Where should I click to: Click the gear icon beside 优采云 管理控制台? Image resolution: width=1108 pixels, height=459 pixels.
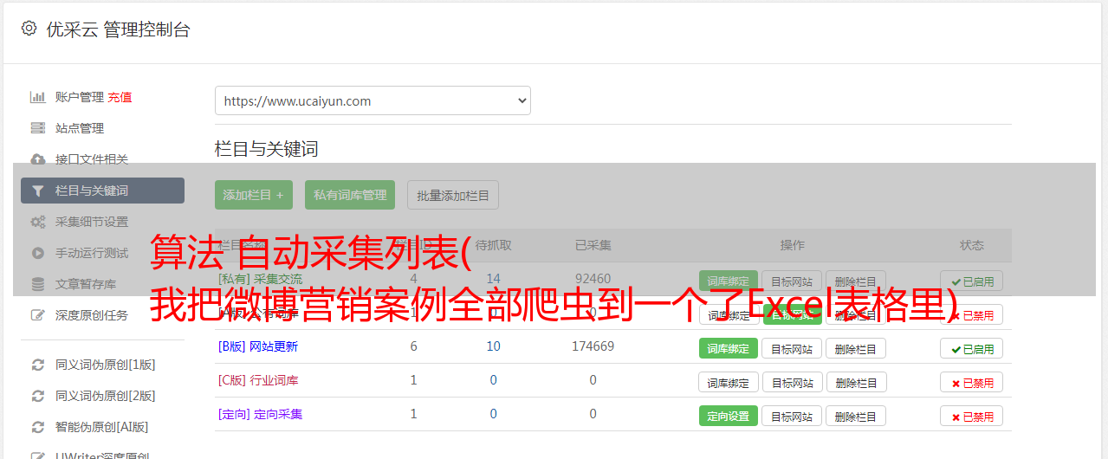click(x=29, y=29)
